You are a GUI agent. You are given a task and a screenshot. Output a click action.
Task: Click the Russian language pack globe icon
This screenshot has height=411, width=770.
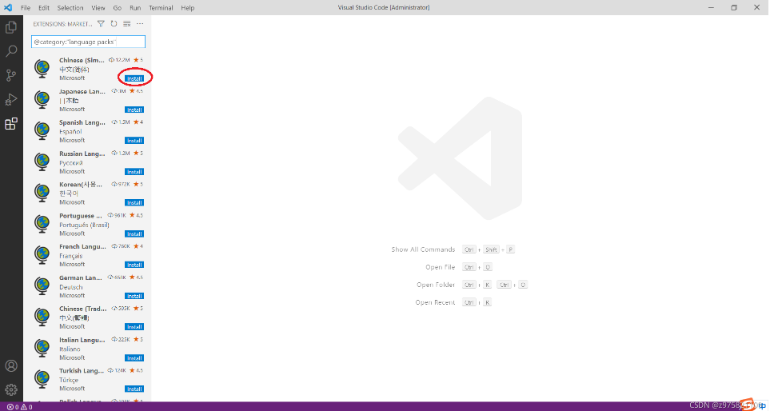pyautogui.click(x=42, y=162)
